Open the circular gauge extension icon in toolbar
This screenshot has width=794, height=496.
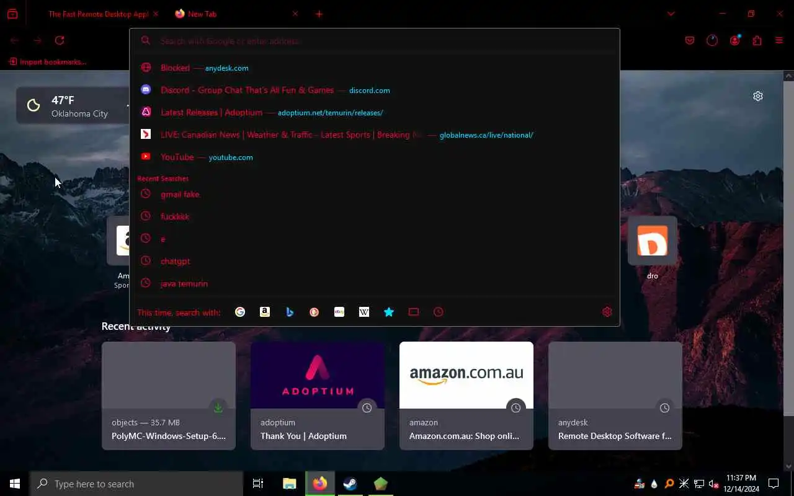point(712,40)
